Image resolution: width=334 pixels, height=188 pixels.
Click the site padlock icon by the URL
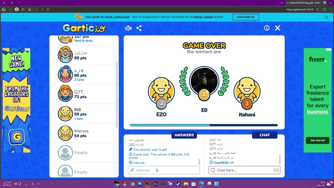[317, 9]
